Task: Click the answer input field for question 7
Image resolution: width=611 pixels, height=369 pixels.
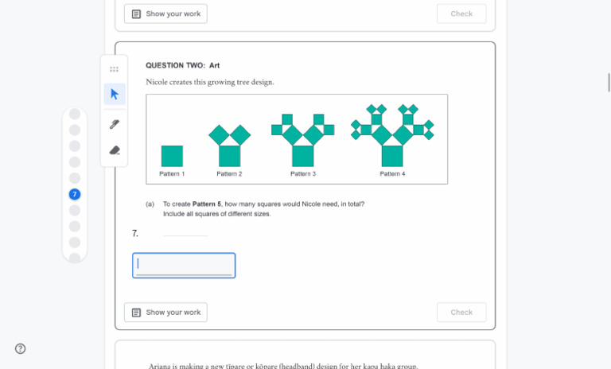Action: point(184,265)
